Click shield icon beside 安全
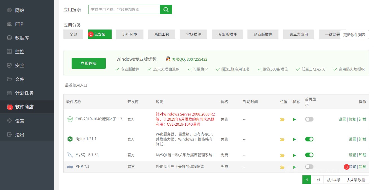 click(x=9, y=65)
